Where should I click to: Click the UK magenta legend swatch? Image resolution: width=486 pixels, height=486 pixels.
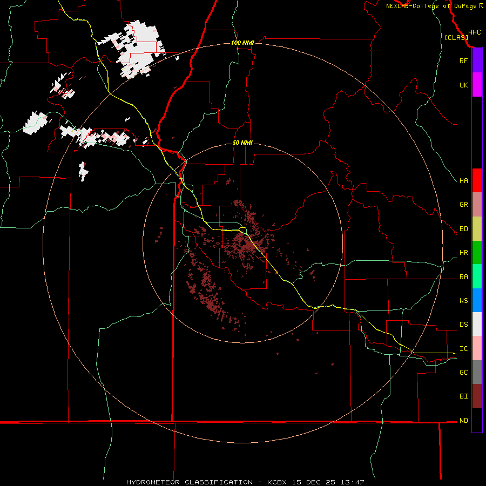tap(477, 85)
